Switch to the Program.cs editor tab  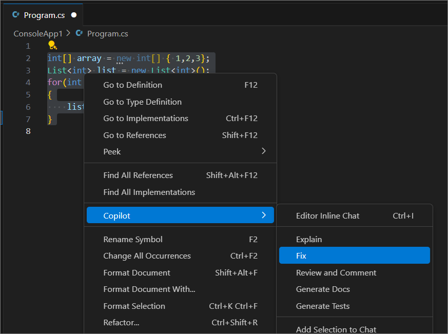click(44, 15)
